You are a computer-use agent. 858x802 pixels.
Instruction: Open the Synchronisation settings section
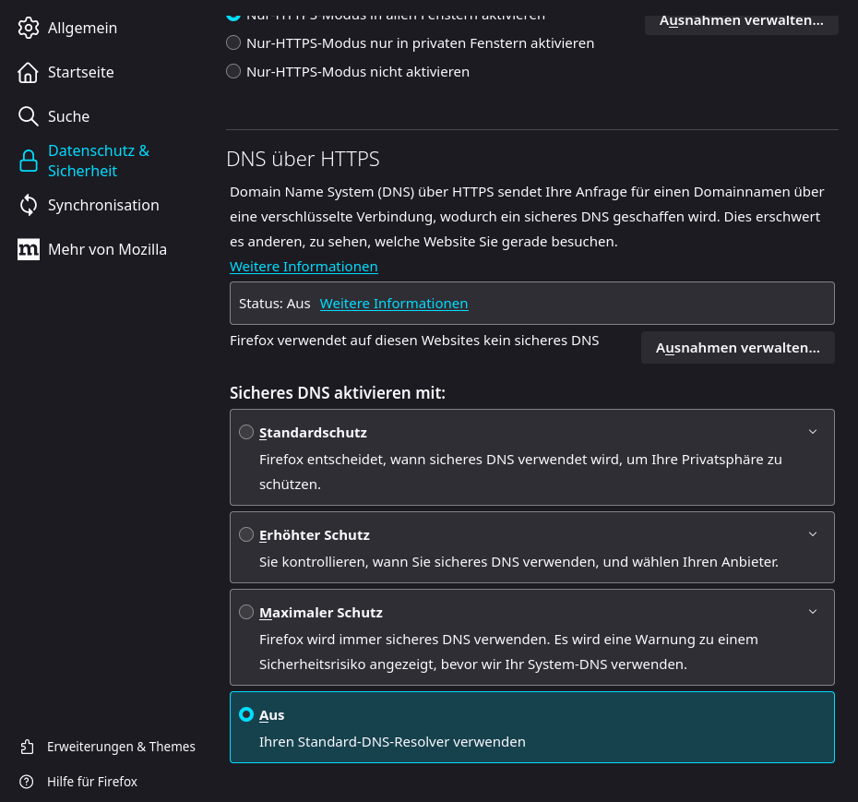point(103,205)
